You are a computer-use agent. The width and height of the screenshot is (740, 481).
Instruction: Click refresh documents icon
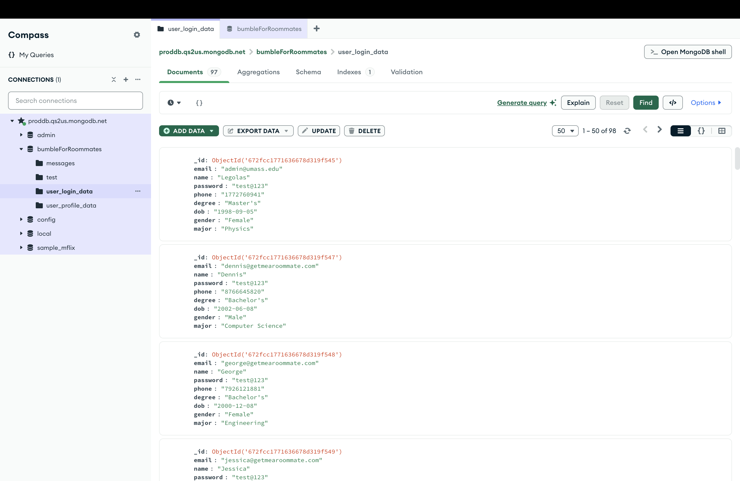(627, 131)
